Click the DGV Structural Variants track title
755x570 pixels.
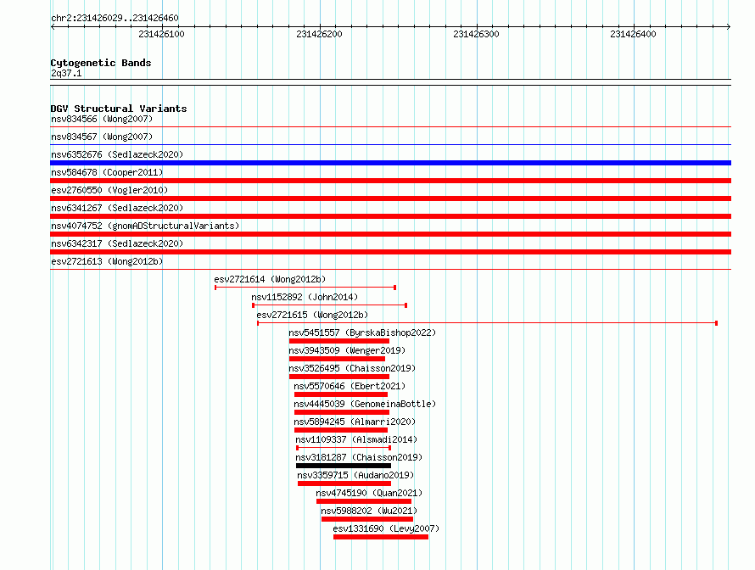pyautogui.click(x=119, y=109)
